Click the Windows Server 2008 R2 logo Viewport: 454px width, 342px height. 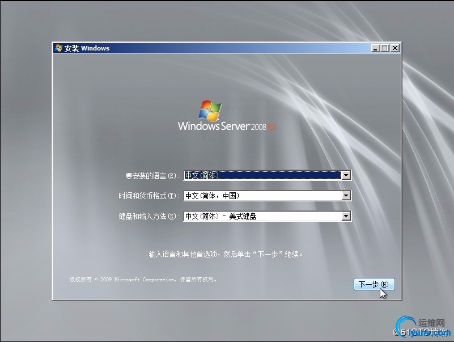point(227,116)
